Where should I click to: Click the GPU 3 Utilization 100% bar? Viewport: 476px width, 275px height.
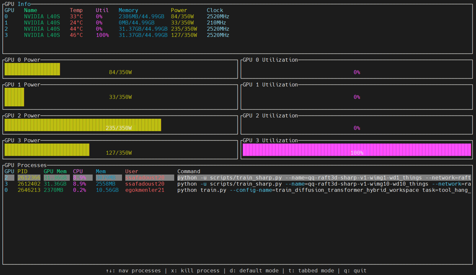(357, 150)
